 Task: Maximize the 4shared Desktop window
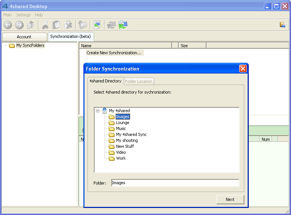pyautogui.click(x=276, y=6)
